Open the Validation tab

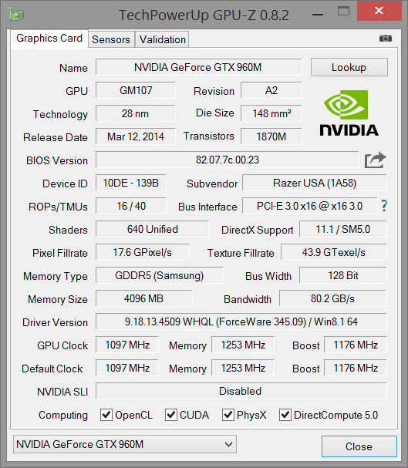tap(163, 39)
